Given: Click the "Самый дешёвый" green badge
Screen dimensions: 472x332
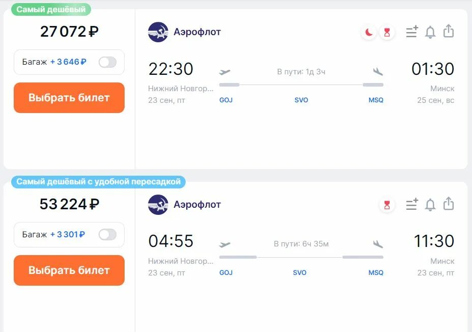Looking at the screenshot, I should [x=50, y=10].
